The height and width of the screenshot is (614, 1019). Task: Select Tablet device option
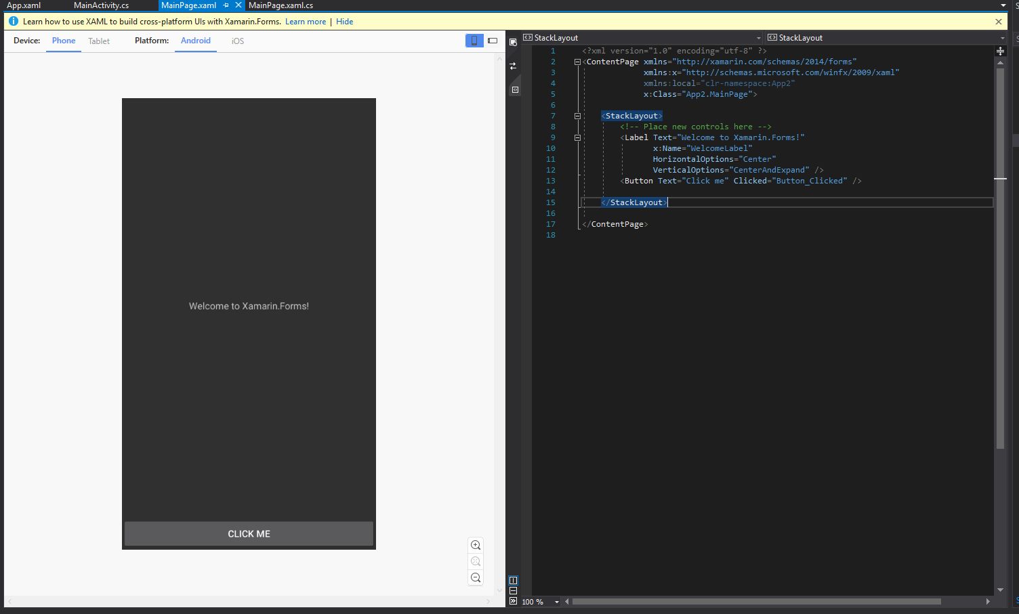point(99,41)
